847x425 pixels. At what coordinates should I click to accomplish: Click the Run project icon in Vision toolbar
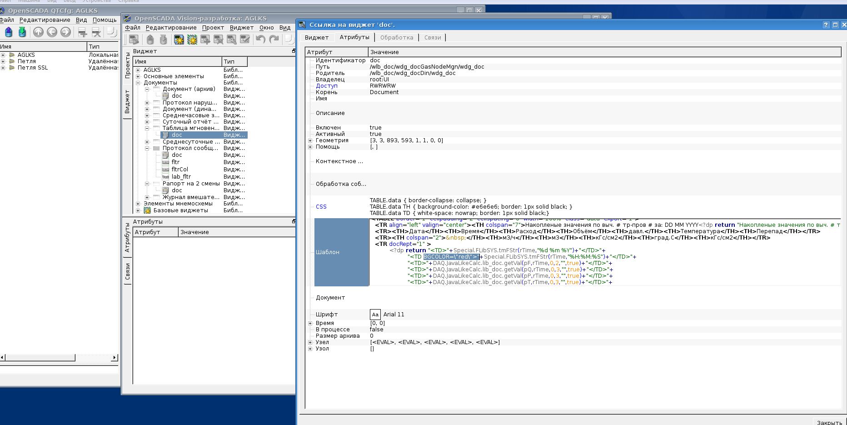coord(134,40)
